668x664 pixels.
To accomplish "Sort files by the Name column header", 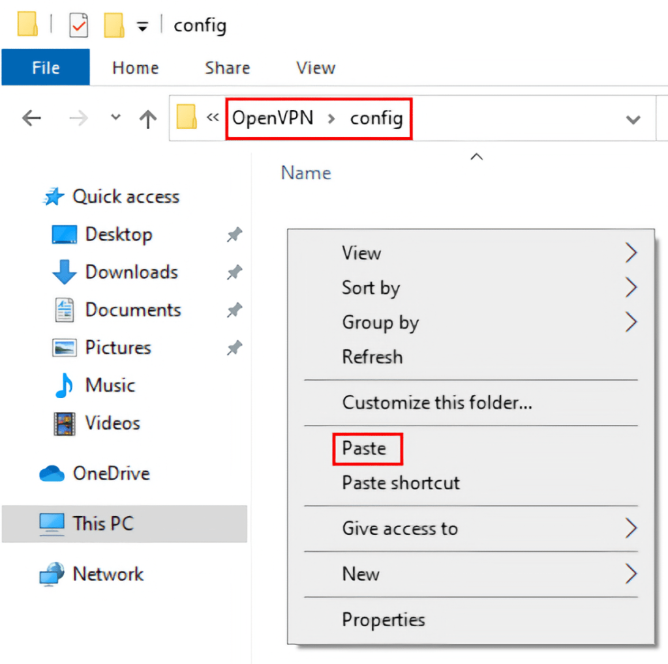I will [x=306, y=173].
